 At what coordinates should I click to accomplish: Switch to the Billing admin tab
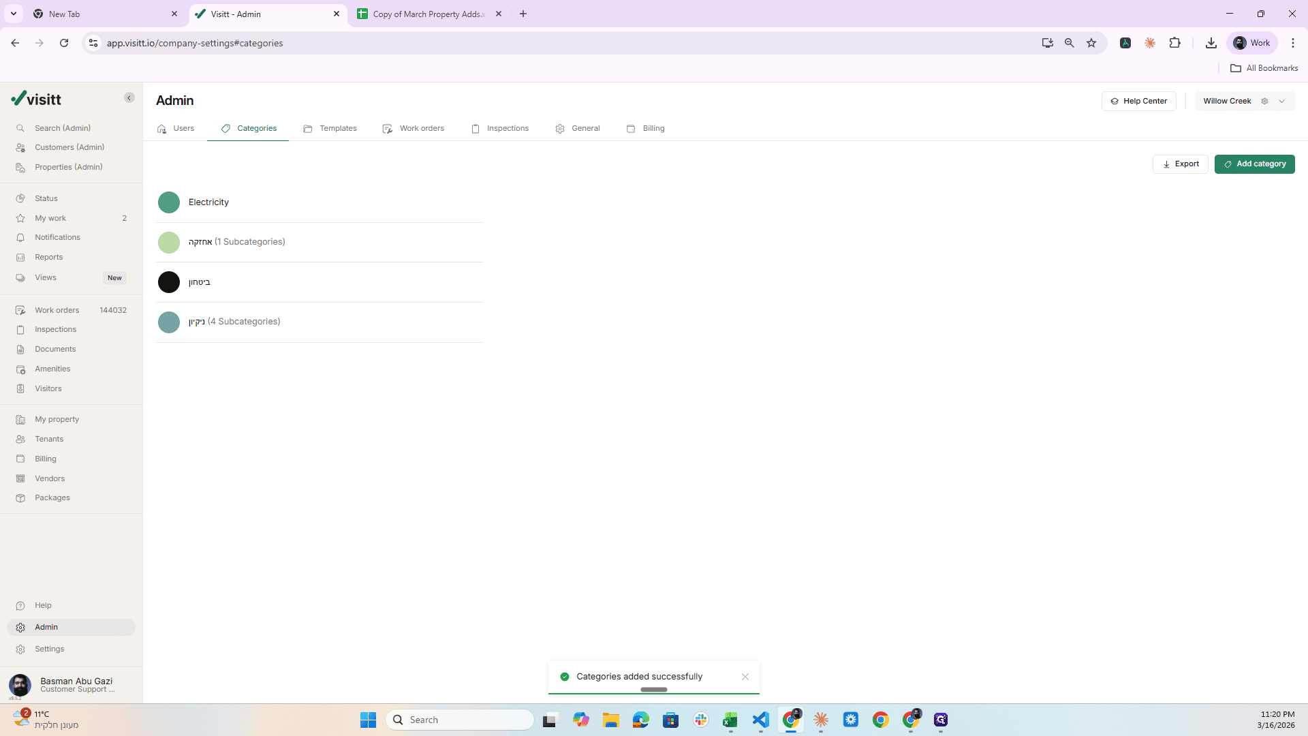point(646,128)
